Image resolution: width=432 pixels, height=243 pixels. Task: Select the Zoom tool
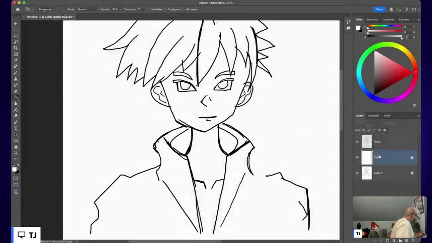[x=16, y=153]
